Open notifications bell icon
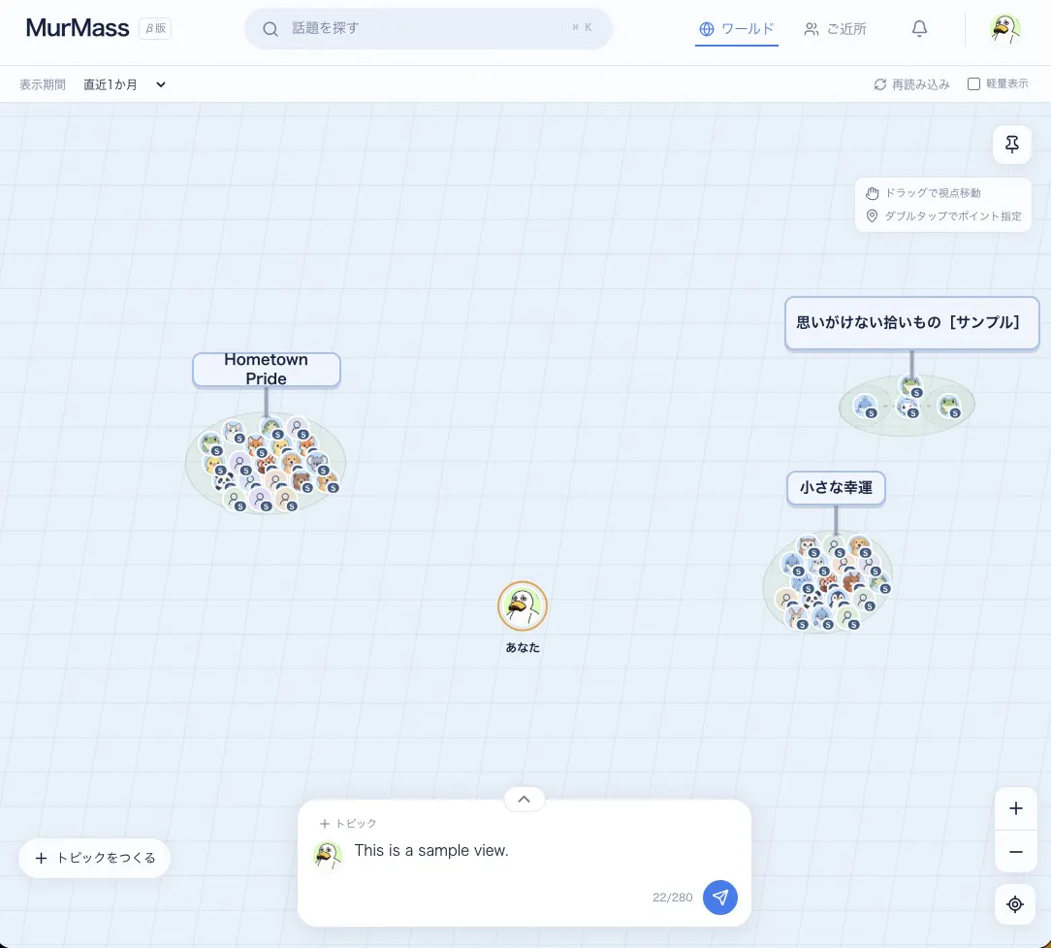 919,28
